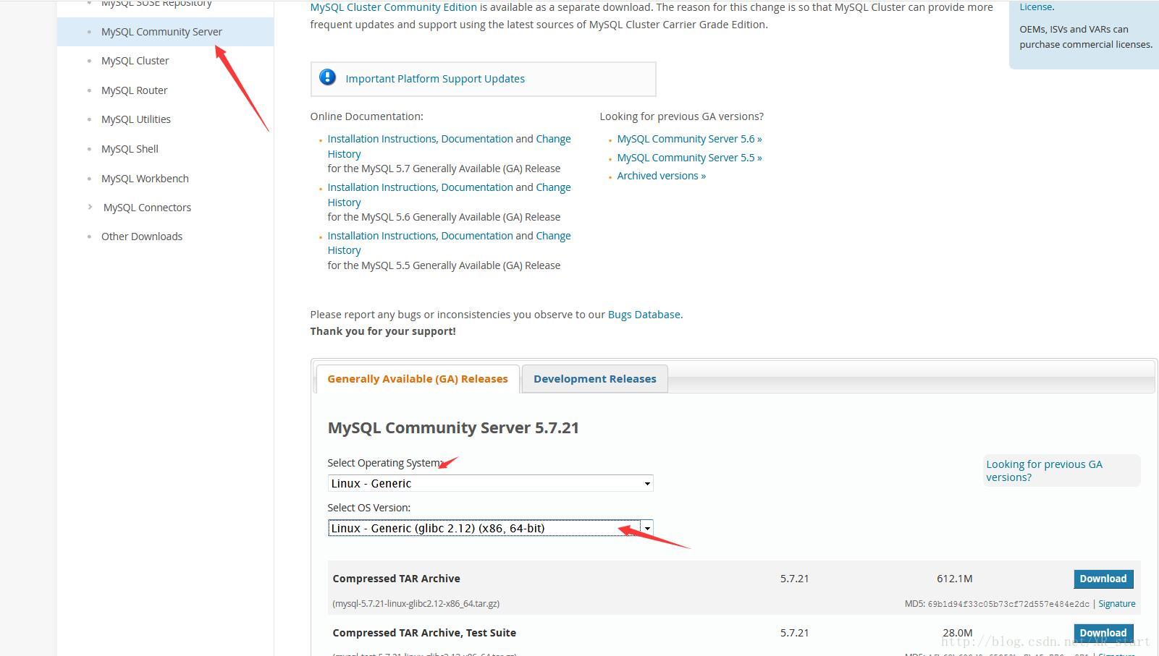Image resolution: width=1159 pixels, height=656 pixels.
Task: Open MySQL Cluster sidebar item
Action: pos(135,61)
